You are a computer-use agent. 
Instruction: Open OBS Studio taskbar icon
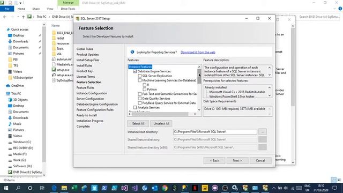pos(225,188)
